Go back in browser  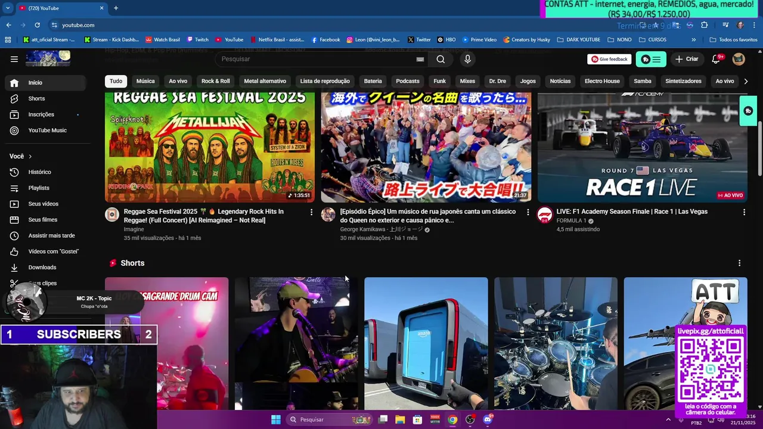8,25
